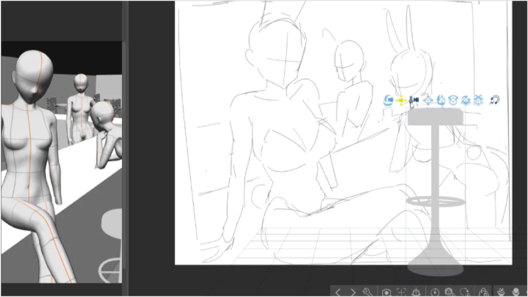This screenshot has height=297, width=528.
Task: Select the rotate object along ground icon
Action: click(466, 100)
